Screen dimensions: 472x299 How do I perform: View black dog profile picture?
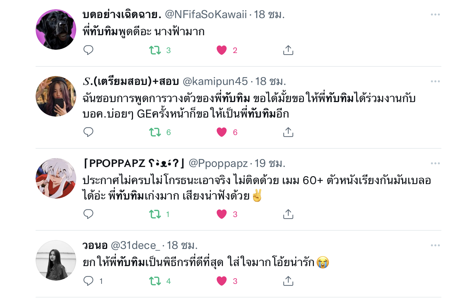pyautogui.click(x=56, y=29)
